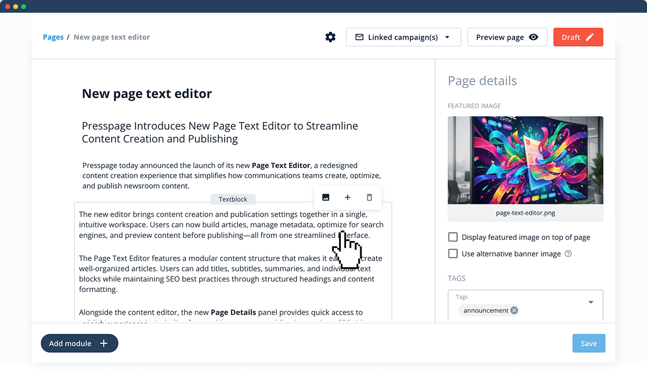Check Use alternative banner image
The image size is (647, 374).
click(453, 254)
